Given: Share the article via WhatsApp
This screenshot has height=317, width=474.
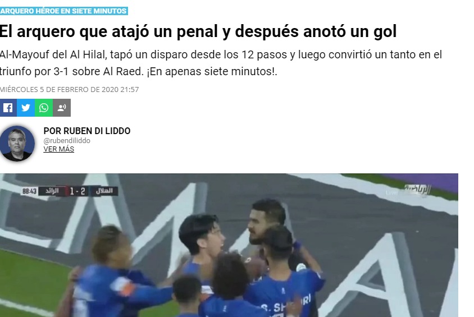Looking at the screenshot, I should pos(44,108).
